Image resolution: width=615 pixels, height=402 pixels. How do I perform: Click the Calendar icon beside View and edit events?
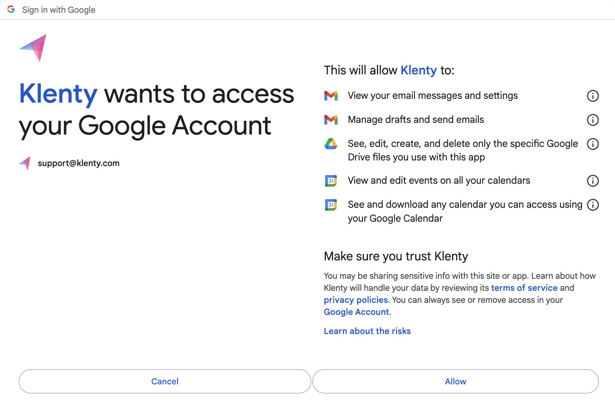pos(331,181)
